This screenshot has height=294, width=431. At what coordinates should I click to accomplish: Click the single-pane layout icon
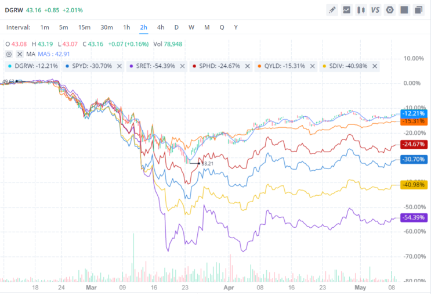404,10
